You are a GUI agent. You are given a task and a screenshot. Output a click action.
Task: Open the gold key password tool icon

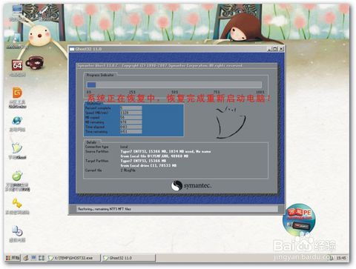[17, 203]
